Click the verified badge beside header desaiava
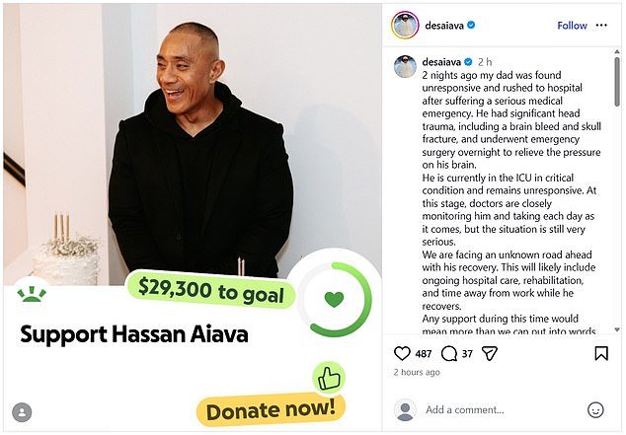 click(471, 25)
